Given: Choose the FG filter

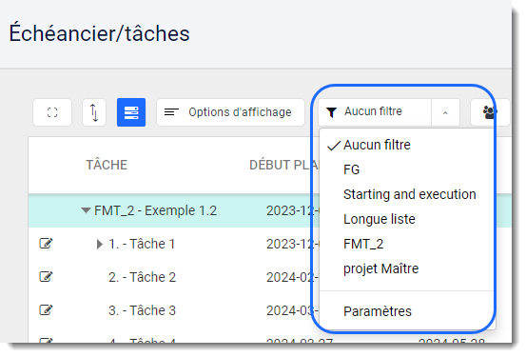Looking at the screenshot, I should (x=351, y=170).
